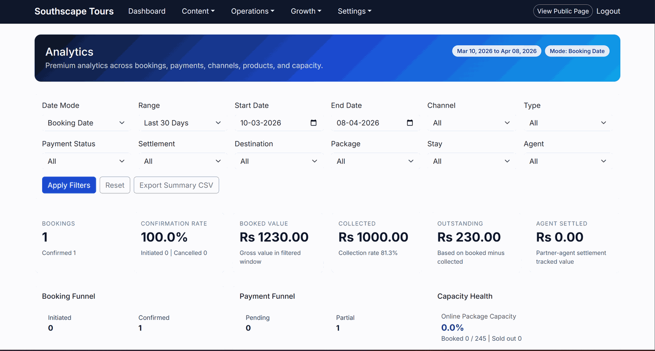Image resolution: width=655 pixels, height=351 pixels.
Task: Click the Initiated booking funnel label
Action: tap(60, 317)
